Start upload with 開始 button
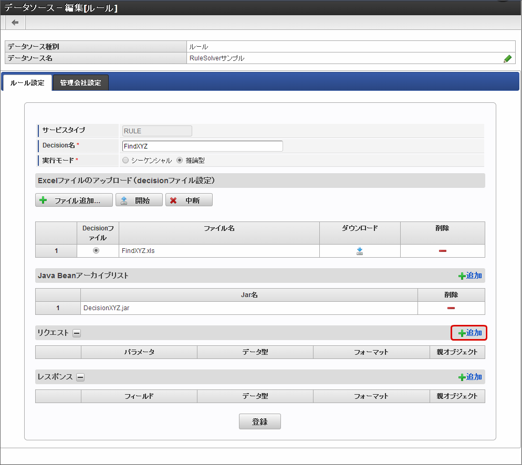Image resolution: width=522 pixels, height=465 pixels. pos(139,200)
